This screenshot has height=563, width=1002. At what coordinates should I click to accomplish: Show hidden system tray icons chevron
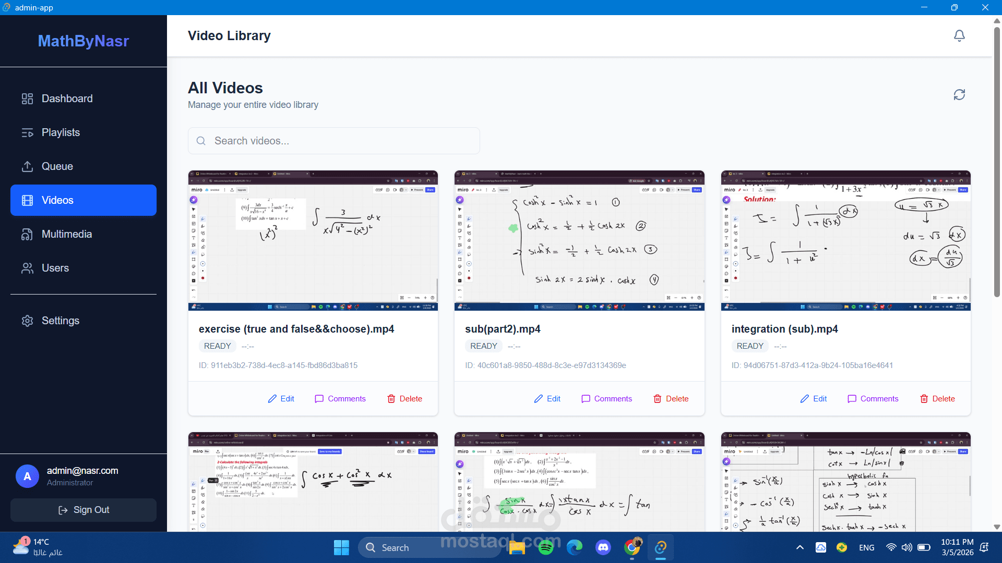point(800,547)
